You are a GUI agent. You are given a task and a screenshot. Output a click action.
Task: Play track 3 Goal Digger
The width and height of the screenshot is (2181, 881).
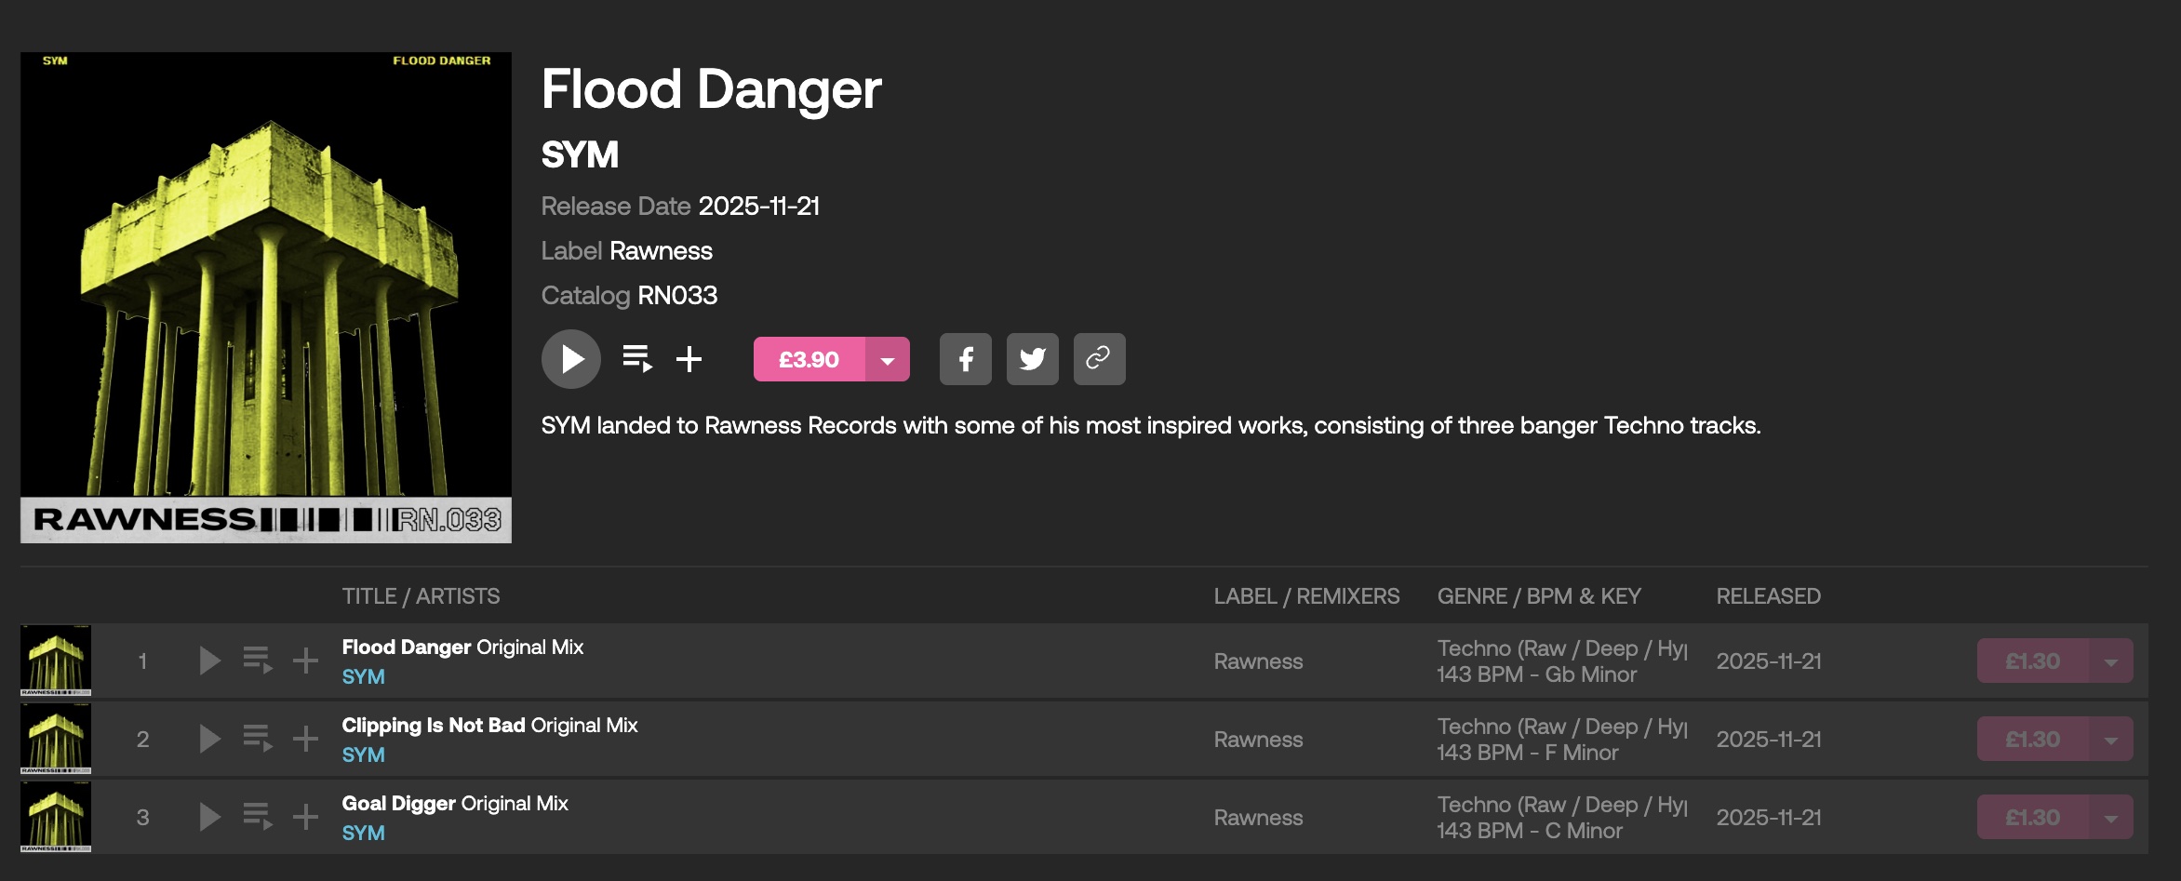(x=210, y=818)
